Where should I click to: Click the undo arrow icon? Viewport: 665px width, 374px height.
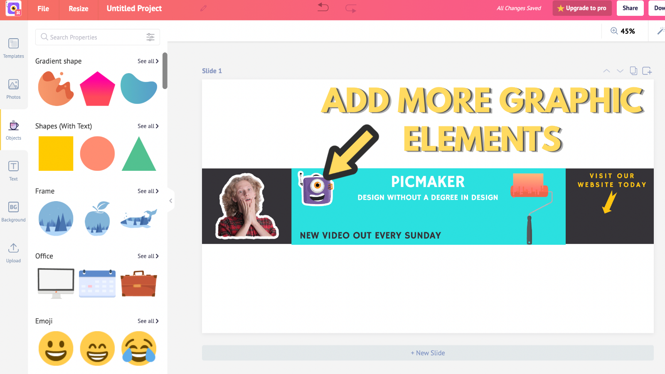coord(323,7)
